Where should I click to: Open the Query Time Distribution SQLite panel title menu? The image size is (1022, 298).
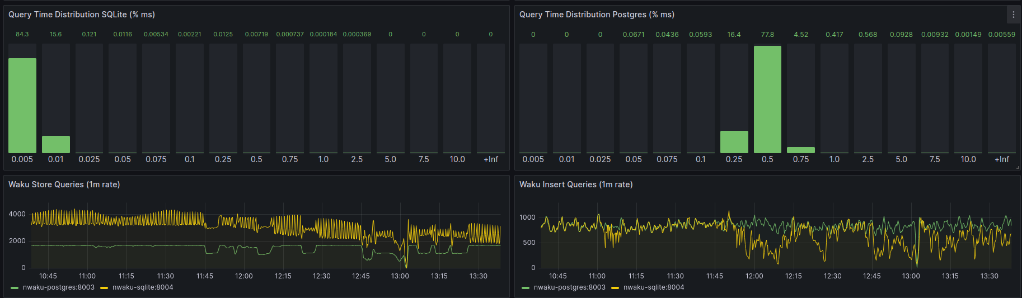pyautogui.click(x=82, y=15)
